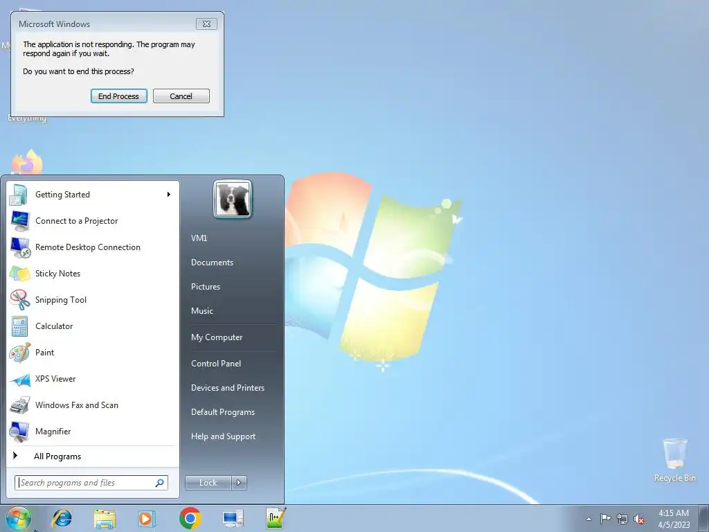
Task: Click the user account dog picture
Action: [x=233, y=199]
